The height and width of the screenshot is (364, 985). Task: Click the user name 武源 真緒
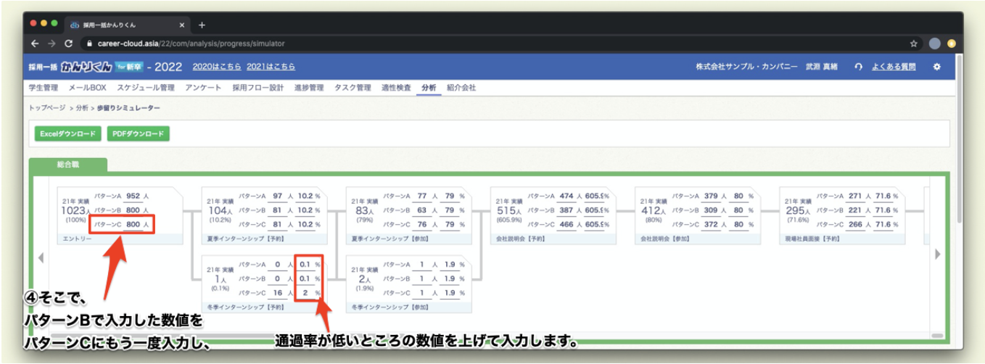pyautogui.click(x=821, y=67)
